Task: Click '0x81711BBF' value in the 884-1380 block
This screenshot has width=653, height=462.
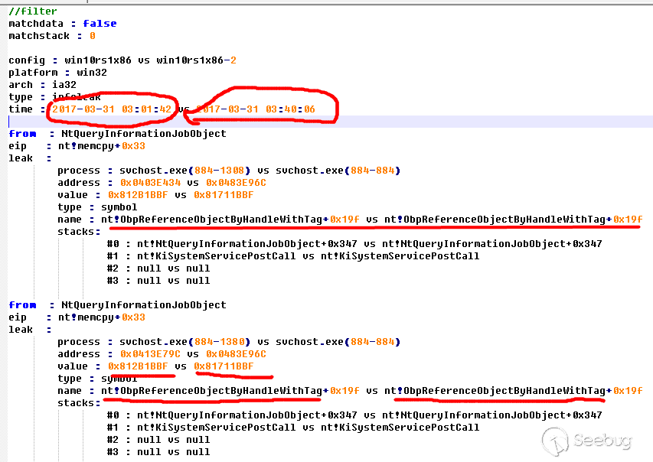Action: 224,366
